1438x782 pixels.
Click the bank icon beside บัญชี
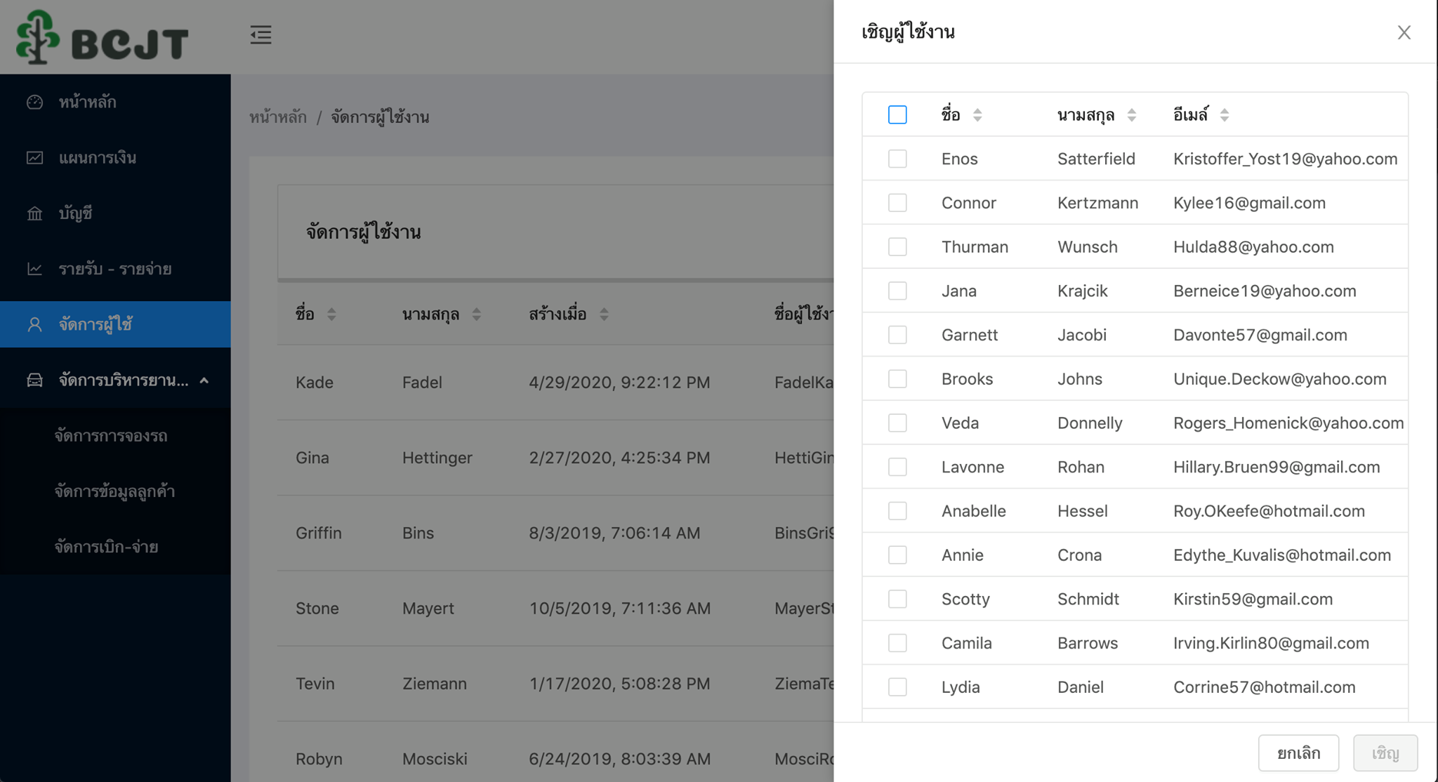[34, 213]
